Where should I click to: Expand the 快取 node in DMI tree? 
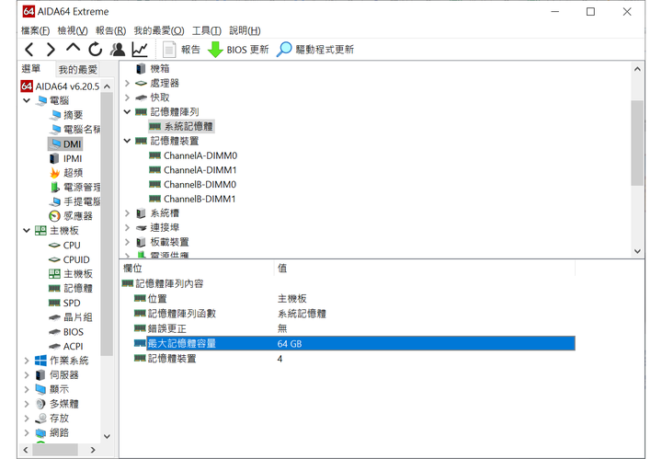click(x=127, y=98)
